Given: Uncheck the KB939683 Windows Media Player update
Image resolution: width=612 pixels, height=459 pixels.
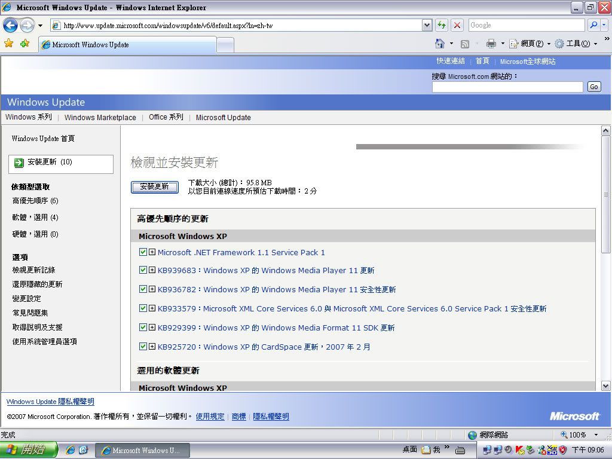Looking at the screenshot, I should [x=143, y=270].
